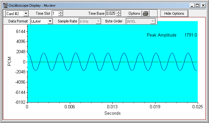Increase Time Base using the up spinner
The height and width of the screenshot is (123, 209).
point(119,12)
